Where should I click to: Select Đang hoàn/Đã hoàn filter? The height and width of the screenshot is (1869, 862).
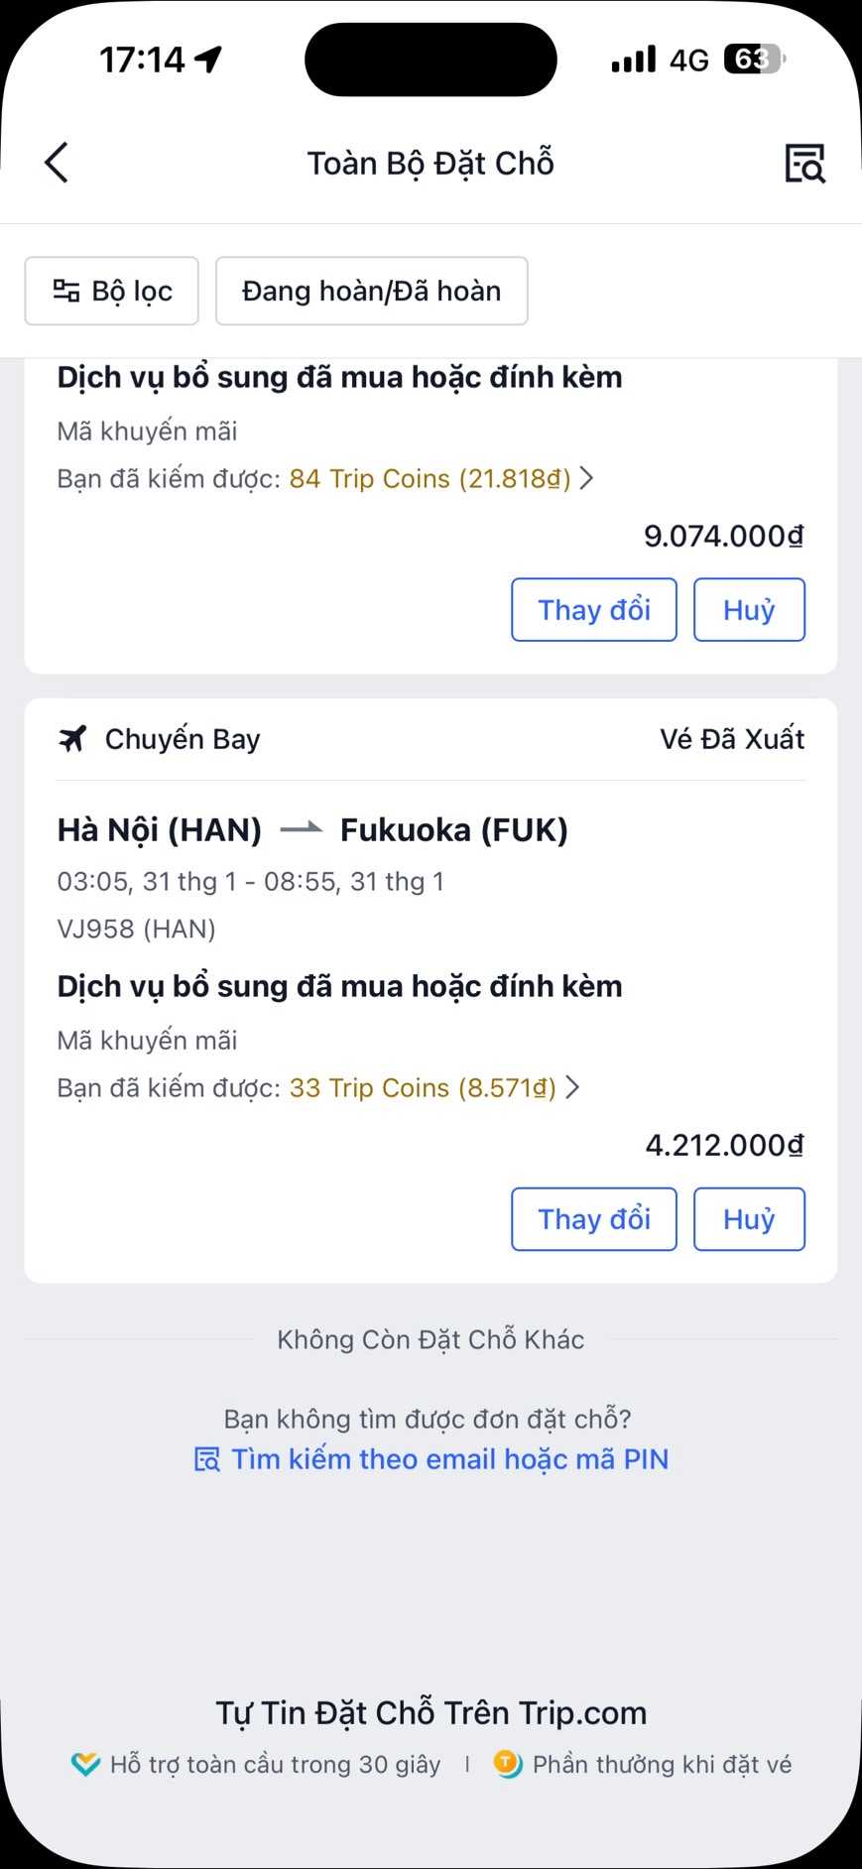[371, 291]
